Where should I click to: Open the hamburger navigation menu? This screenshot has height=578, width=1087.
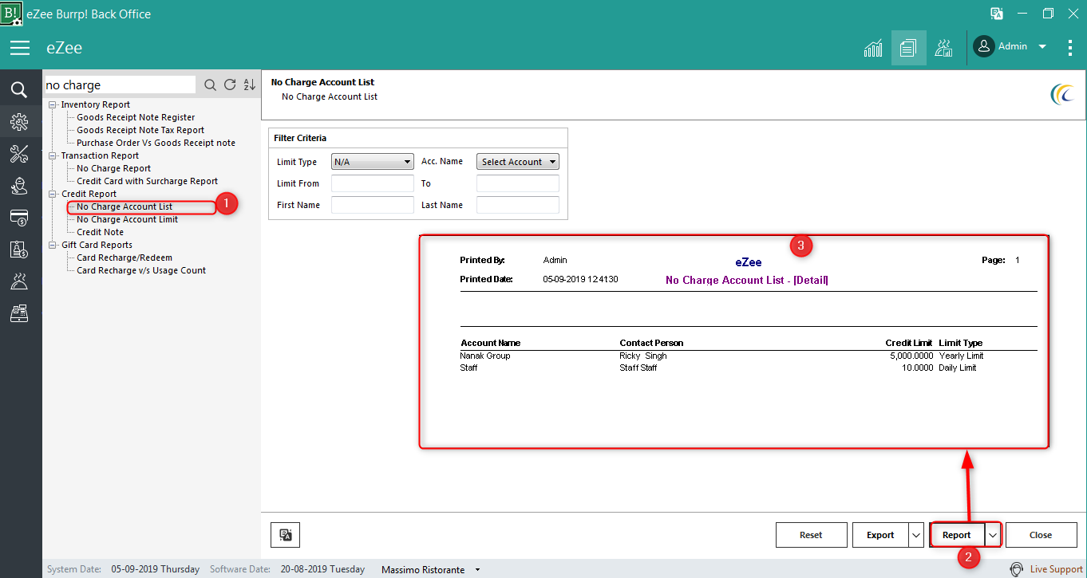click(x=20, y=48)
